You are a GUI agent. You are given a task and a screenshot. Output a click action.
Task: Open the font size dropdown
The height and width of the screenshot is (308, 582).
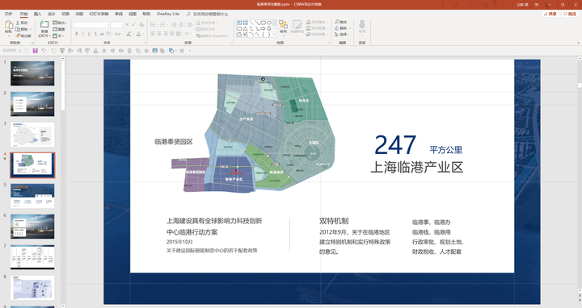[x=122, y=25]
